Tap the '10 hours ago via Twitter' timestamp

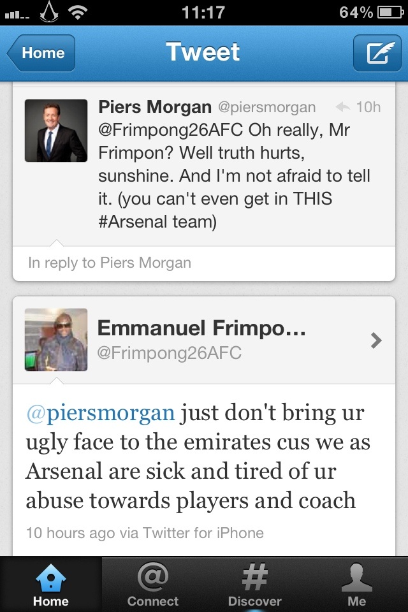pos(145,532)
